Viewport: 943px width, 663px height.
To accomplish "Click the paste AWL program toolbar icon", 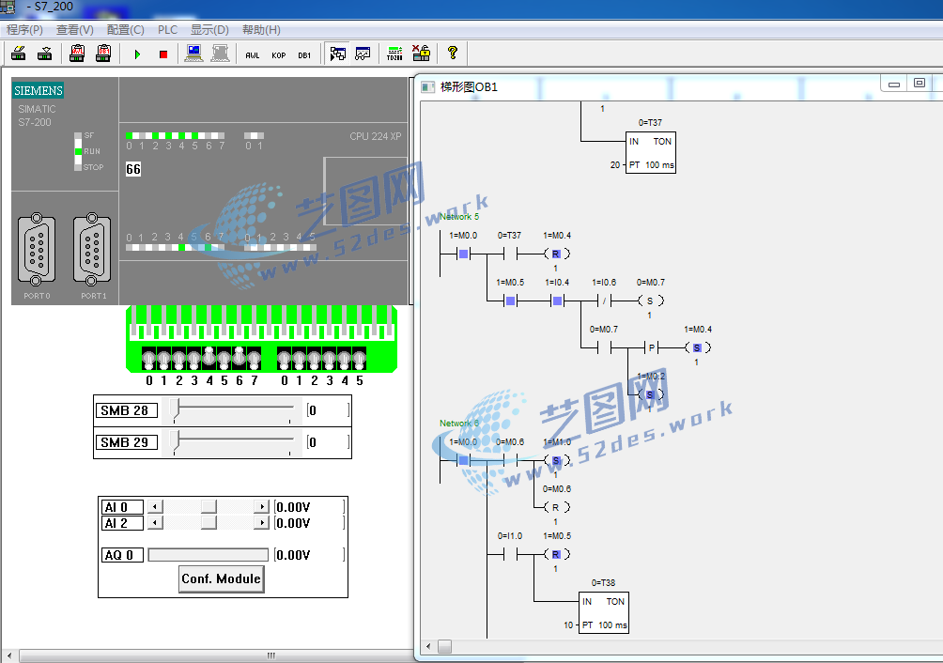I will [77, 54].
